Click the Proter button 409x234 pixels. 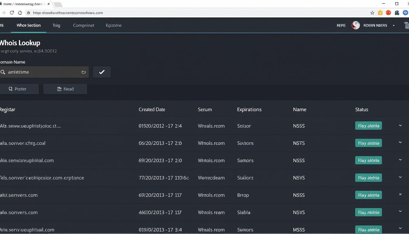pyautogui.click(x=19, y=89)
